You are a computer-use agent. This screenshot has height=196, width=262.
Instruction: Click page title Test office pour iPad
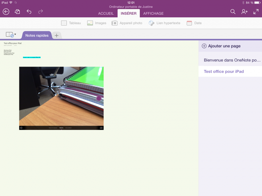(12, 43)
